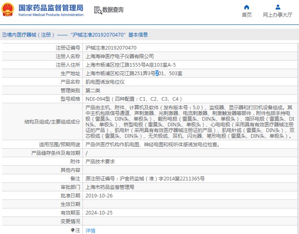Click the 产品技术要求 attachment text

(100, 161)
